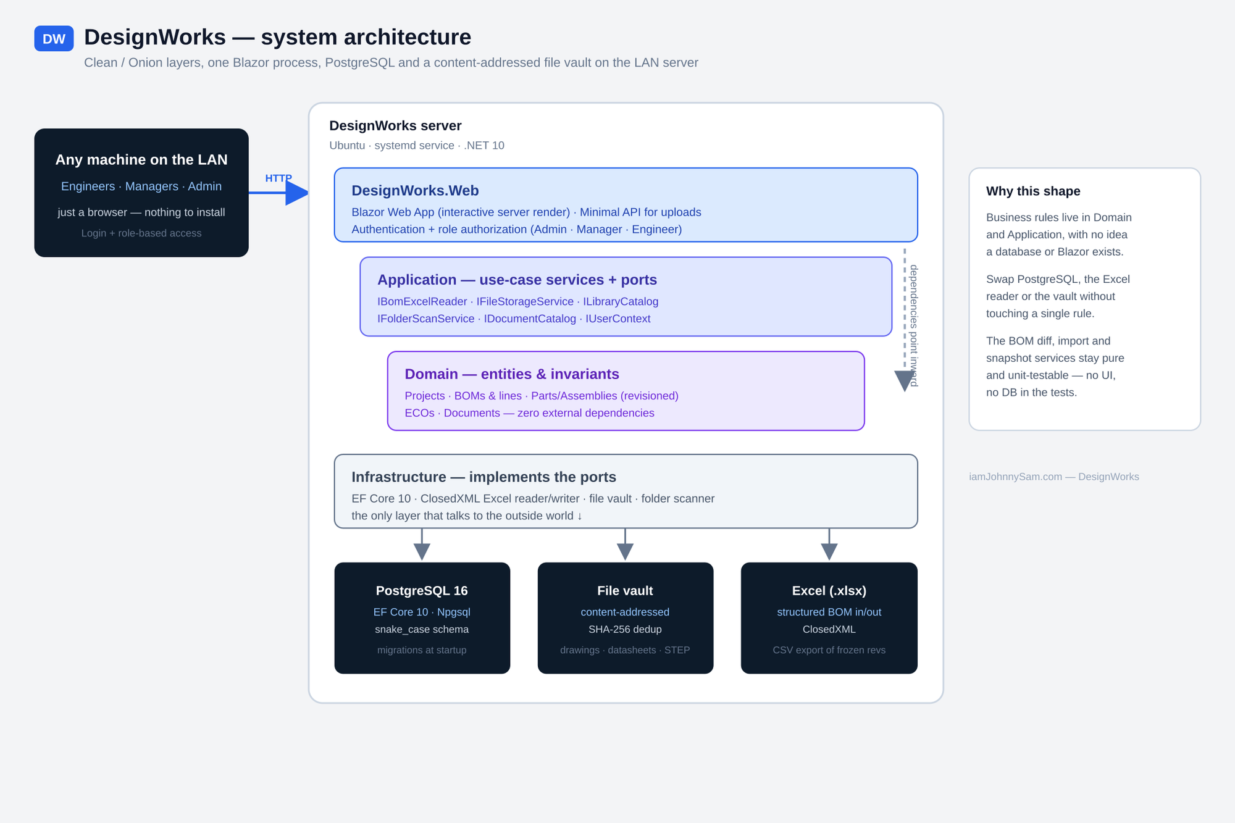Click the 'Business rules live in Domain' paragraph
Screen dimensions: 1235x823
tap(1059, 234)
